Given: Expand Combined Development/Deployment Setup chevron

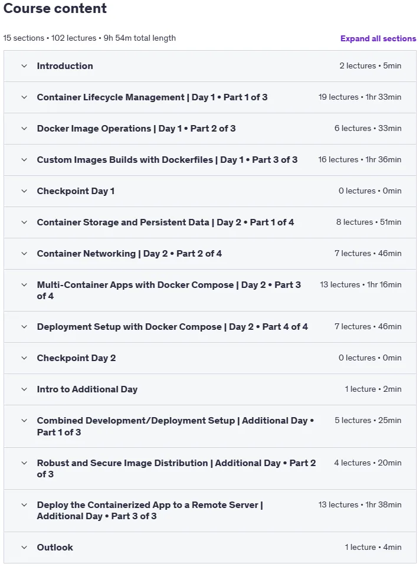Looking at the screenshot, I should click(24, 421).
